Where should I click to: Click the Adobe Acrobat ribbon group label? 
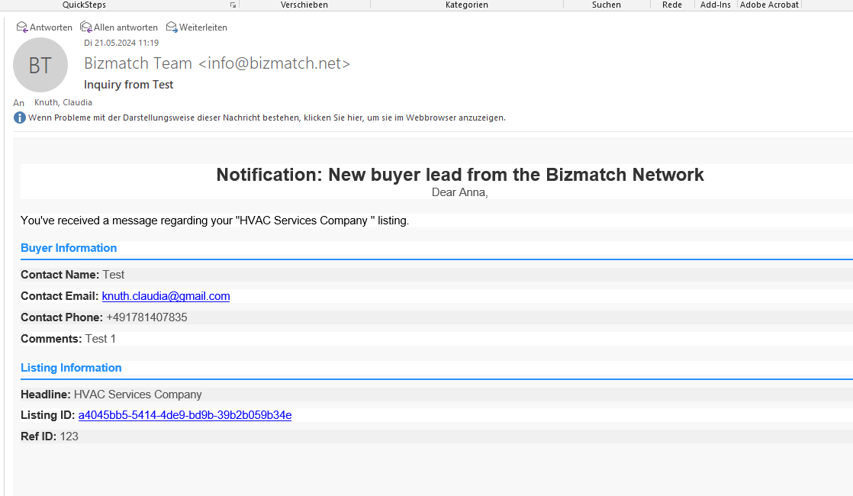(x=769, y=5)
